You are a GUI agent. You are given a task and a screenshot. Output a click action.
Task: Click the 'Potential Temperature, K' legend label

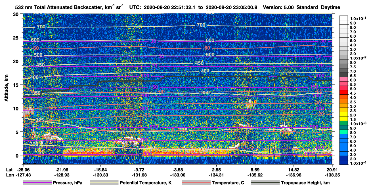pos(146,183)
